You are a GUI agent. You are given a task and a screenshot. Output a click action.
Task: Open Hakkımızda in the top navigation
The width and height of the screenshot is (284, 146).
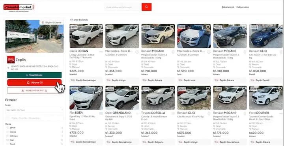tap(243, 7)
